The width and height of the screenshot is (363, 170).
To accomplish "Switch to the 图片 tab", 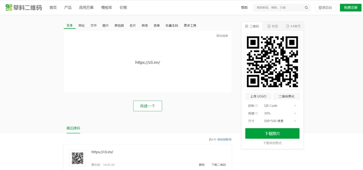I will [x=106, y=26].
